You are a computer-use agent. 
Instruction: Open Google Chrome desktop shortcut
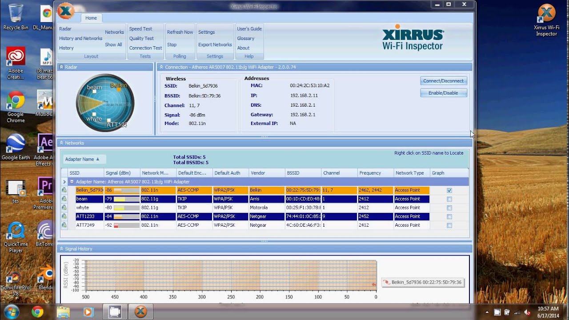coord(16,107)
